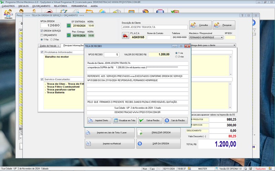Toggle the Problema Informado checkbox

click(x=42, y=52)
